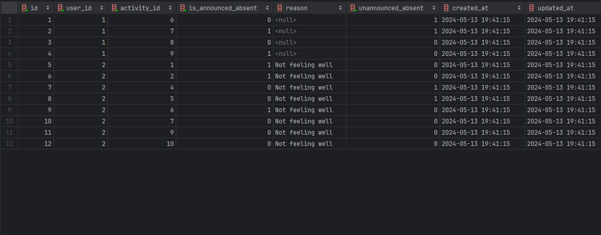Image resolution: width=601 pixels, height=235 pixels.
Task: Toggle sort arrows on activity_id column
Action: pos(171,8)
